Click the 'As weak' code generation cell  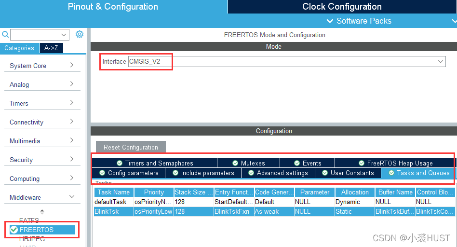pos(274,211)
